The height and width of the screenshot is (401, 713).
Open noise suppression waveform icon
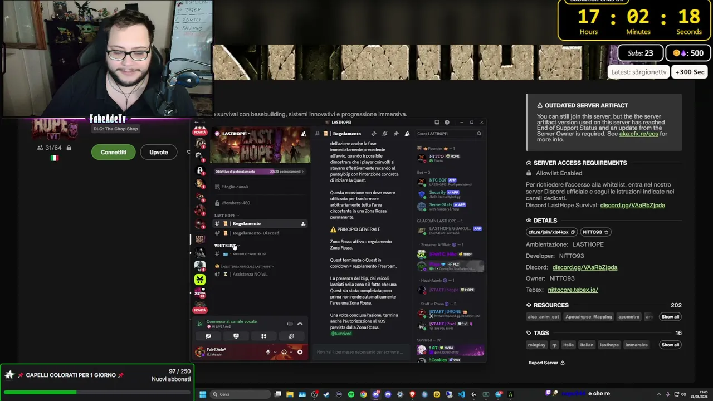[290, 324]
